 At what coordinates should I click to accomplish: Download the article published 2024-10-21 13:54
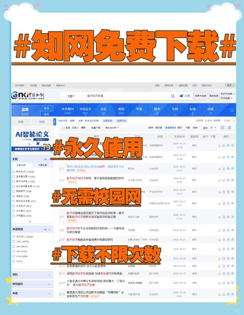[x=219, y=145]
